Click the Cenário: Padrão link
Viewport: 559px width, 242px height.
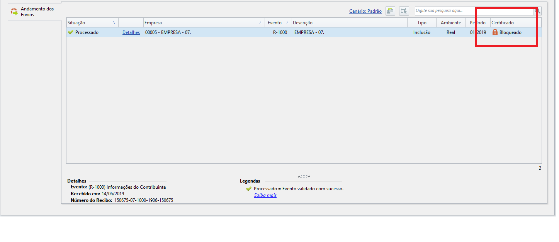[x=365, y=11]
